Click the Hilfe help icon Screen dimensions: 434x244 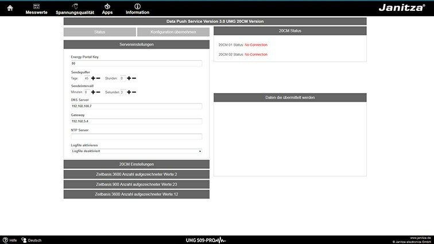pos(10,240)
